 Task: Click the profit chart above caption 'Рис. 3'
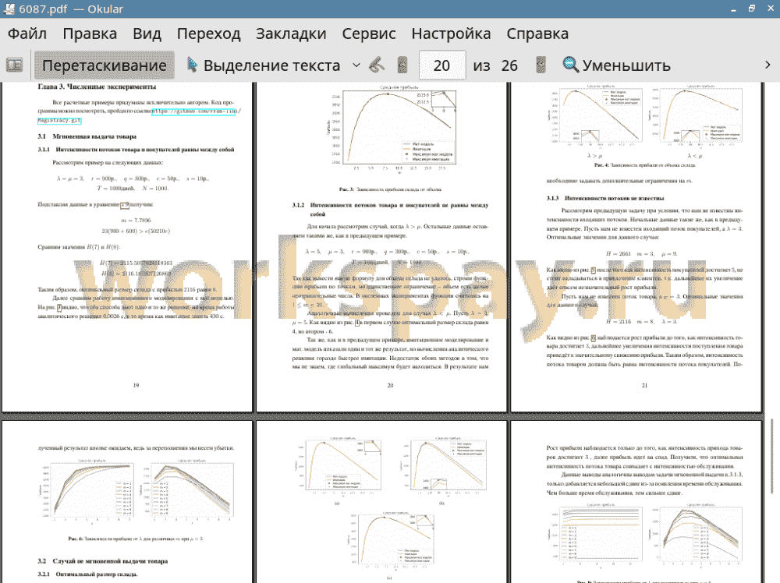393,127
